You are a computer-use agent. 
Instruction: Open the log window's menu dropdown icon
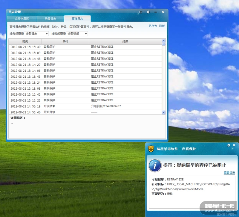(x=141, y=12)
